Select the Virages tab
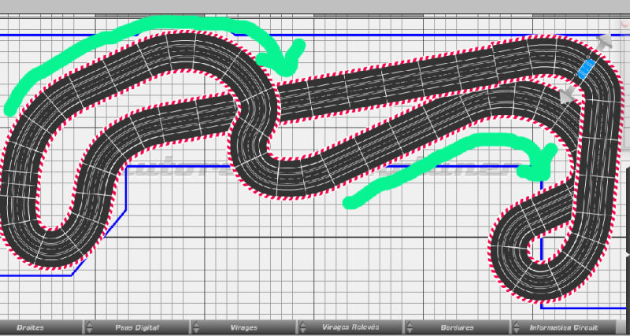Screen dimensions: 630x336 tap(243, 327)
